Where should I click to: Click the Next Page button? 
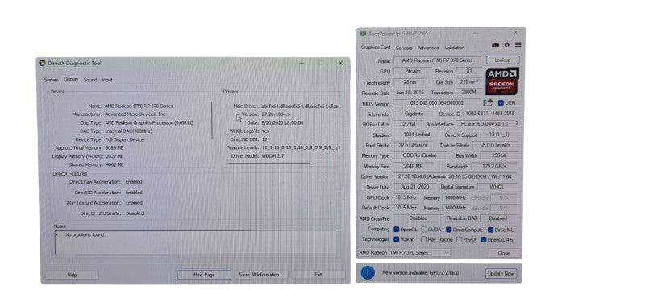point(204,275)
